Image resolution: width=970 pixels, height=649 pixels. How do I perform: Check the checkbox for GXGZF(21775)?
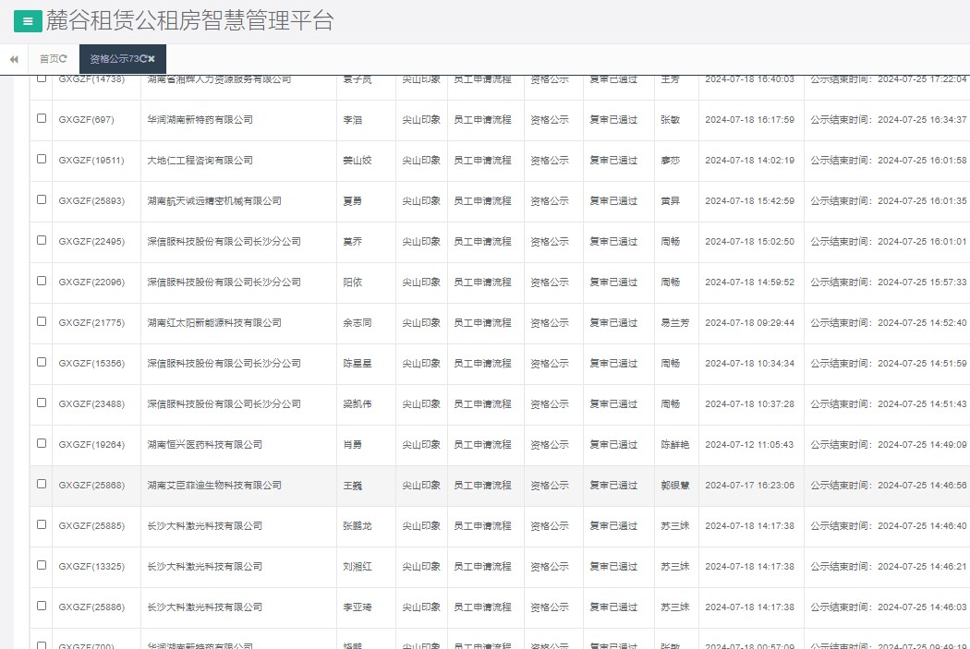point(40,322)
